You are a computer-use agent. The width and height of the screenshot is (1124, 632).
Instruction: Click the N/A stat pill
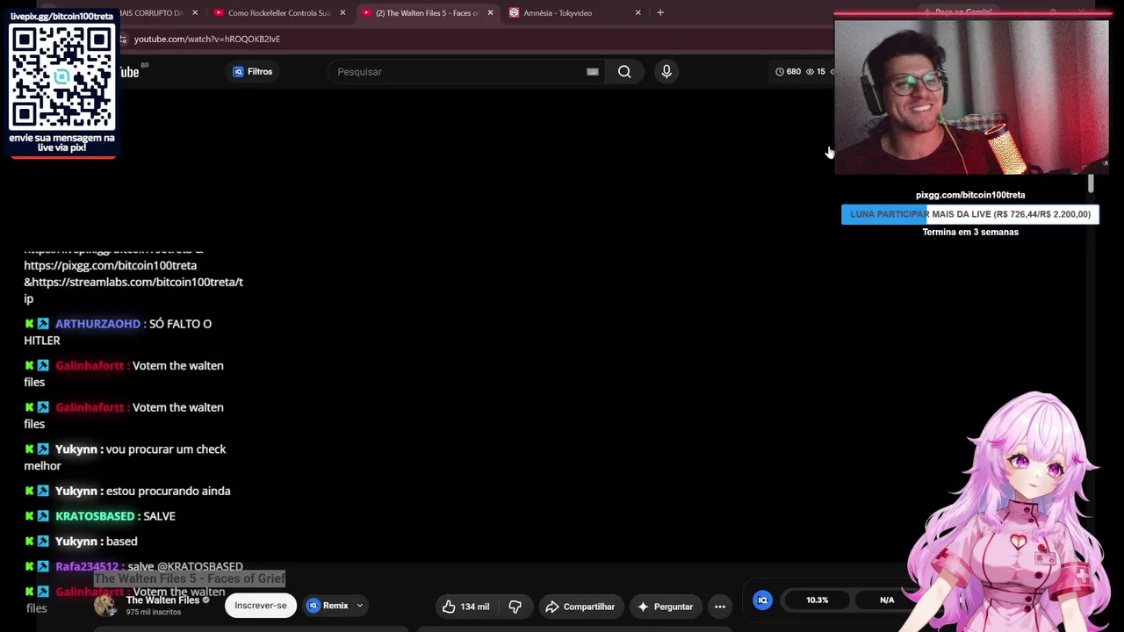click(887, 600)
